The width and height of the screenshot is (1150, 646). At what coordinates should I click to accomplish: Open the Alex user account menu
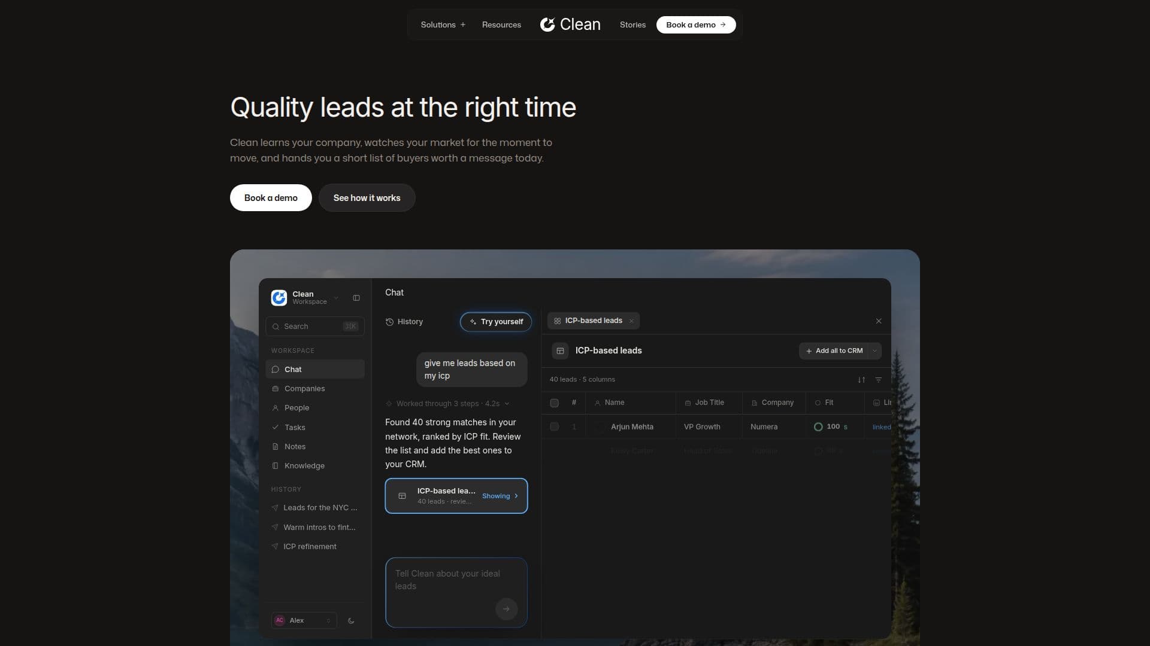pos(304,621)
